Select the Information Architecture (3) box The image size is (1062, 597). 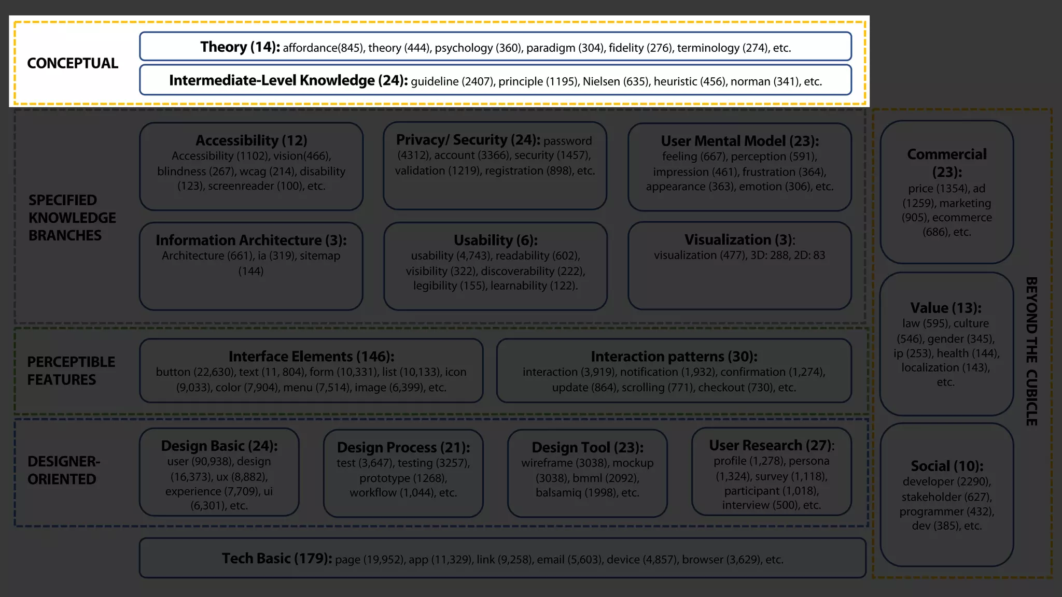tap(251, 266)
